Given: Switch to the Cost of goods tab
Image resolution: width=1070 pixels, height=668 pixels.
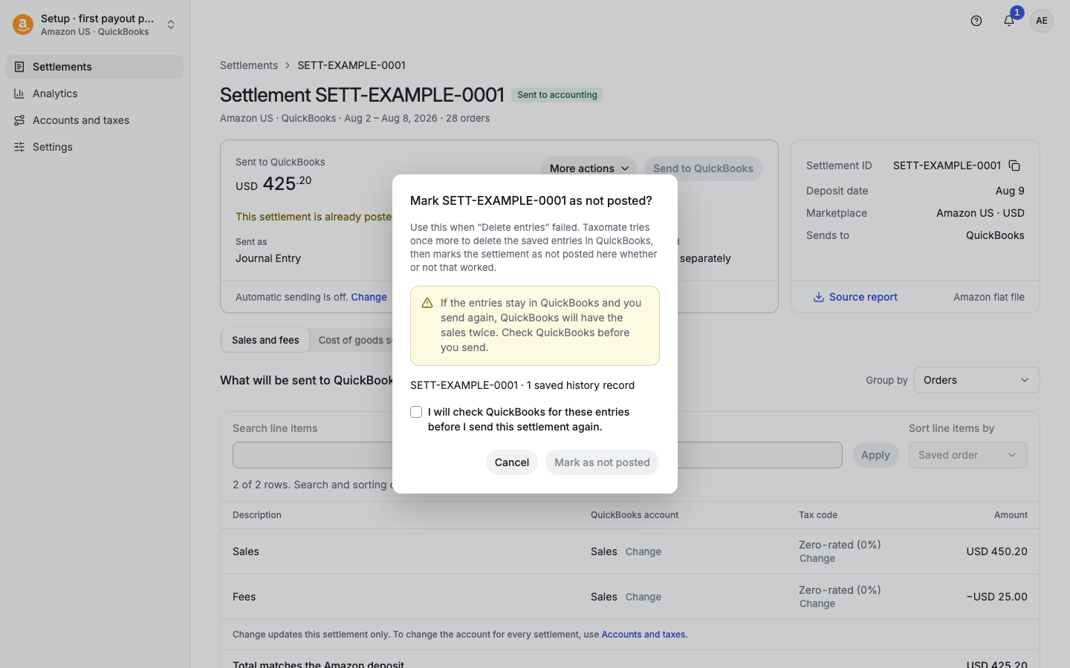Looking at the screenshot, I should [x=355, y=340].
